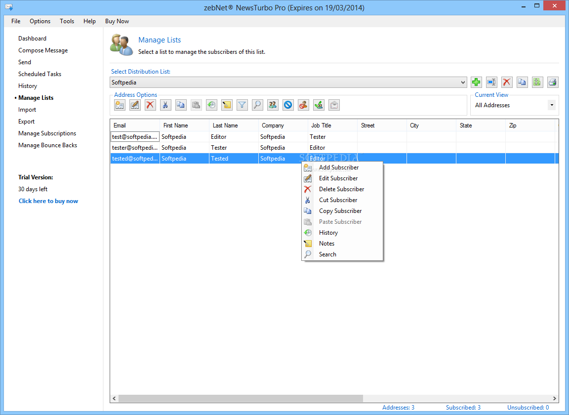
Task: Open the Help menu
Action: (x=89, y=21)
